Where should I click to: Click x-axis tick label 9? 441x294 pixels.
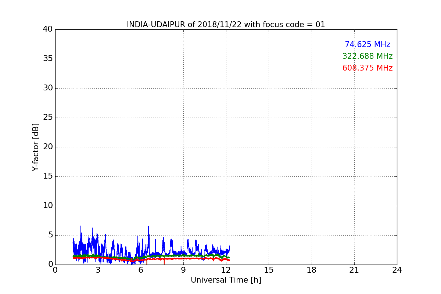[x=183, y=270]
